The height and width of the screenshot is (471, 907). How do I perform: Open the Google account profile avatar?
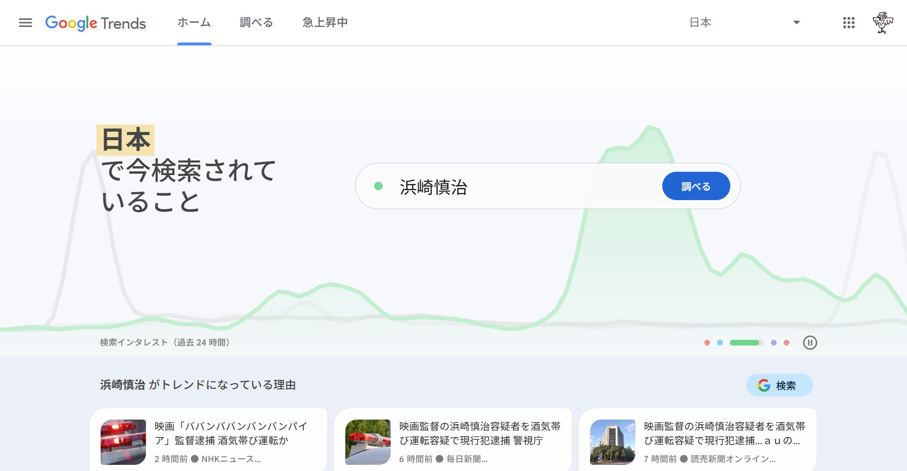coord(882,23)
